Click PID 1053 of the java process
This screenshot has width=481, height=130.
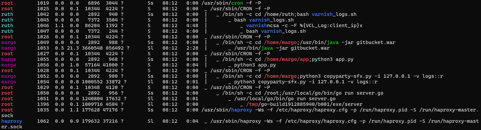43,48
